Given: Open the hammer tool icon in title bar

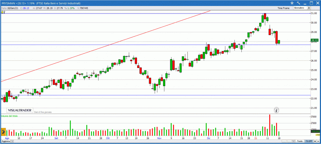Looking at the screenshot, I should tap(298, 3).
